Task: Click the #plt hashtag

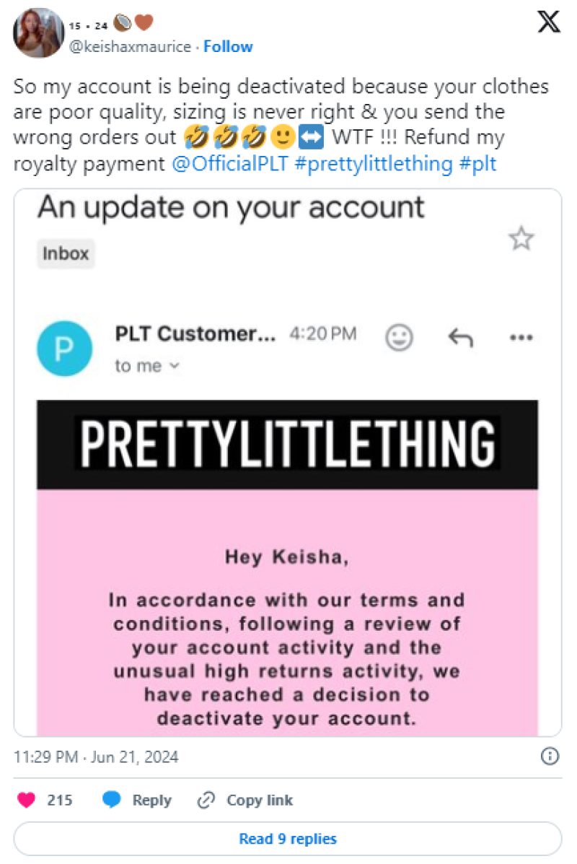Action: (x=477, y=163)
